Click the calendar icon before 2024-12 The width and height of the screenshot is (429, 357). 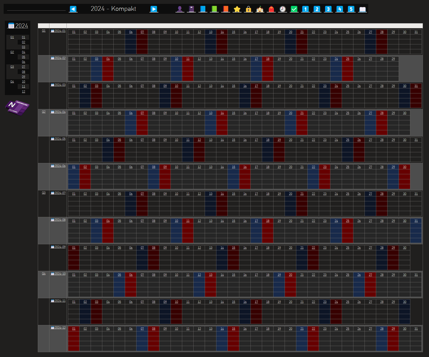pyautogui.click(x=53, y=328)
